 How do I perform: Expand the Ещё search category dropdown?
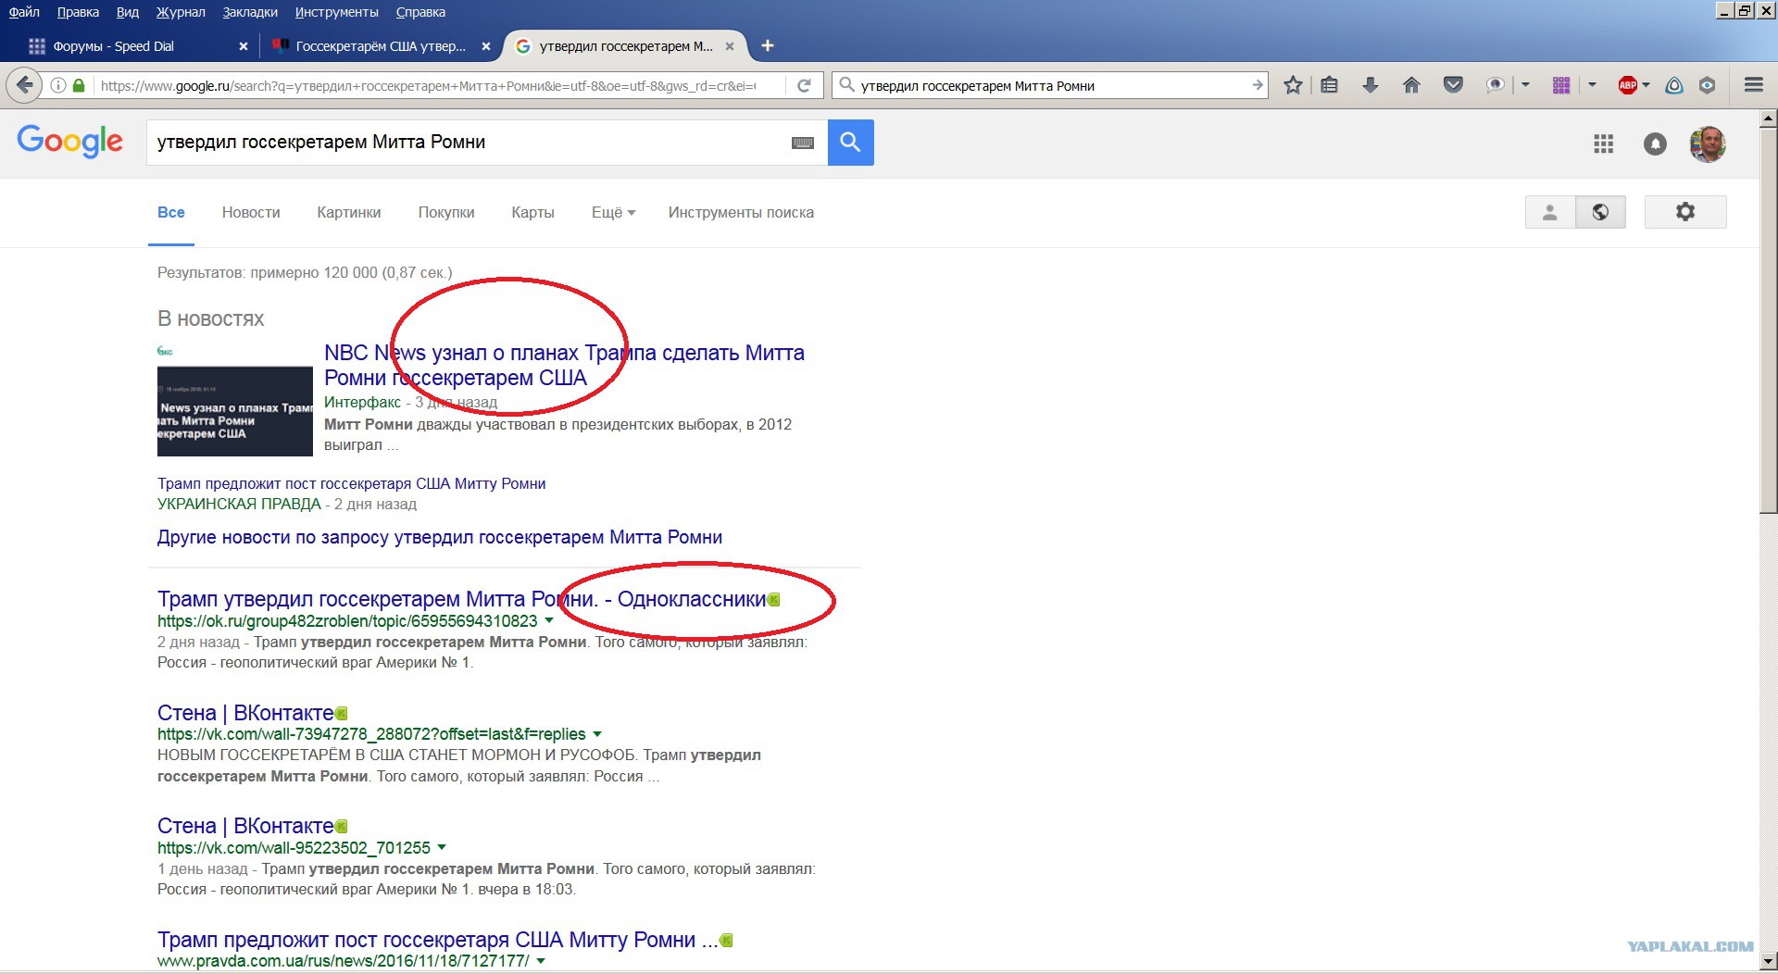(x=613, y=213)
